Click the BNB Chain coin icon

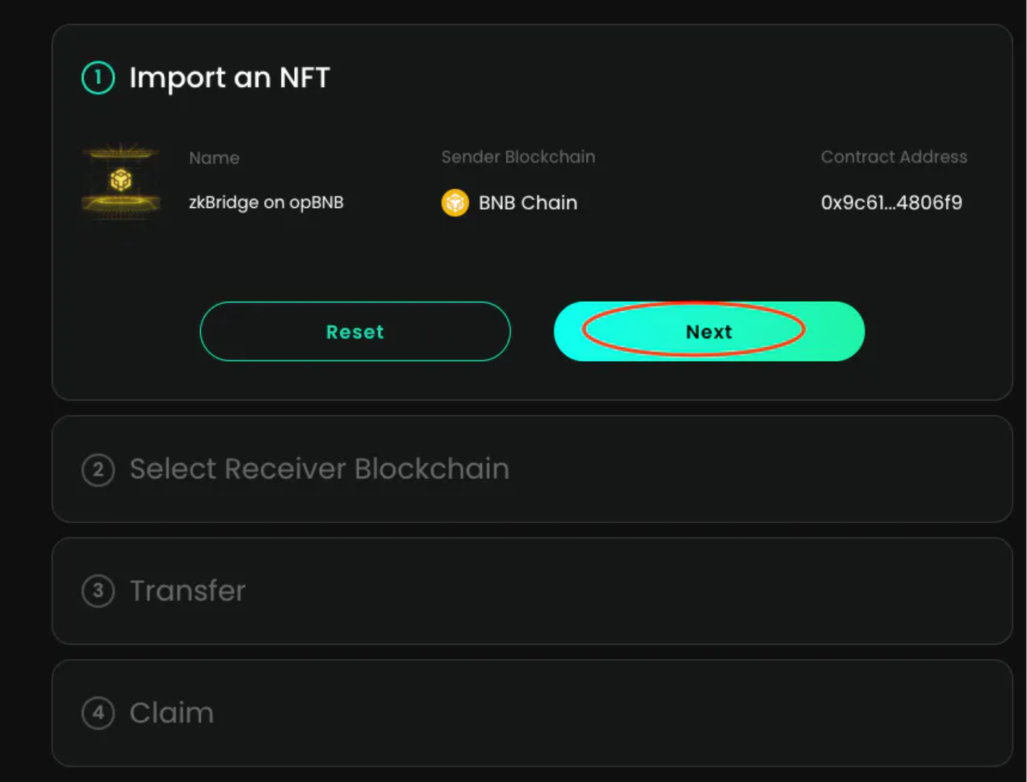(455, 203)
